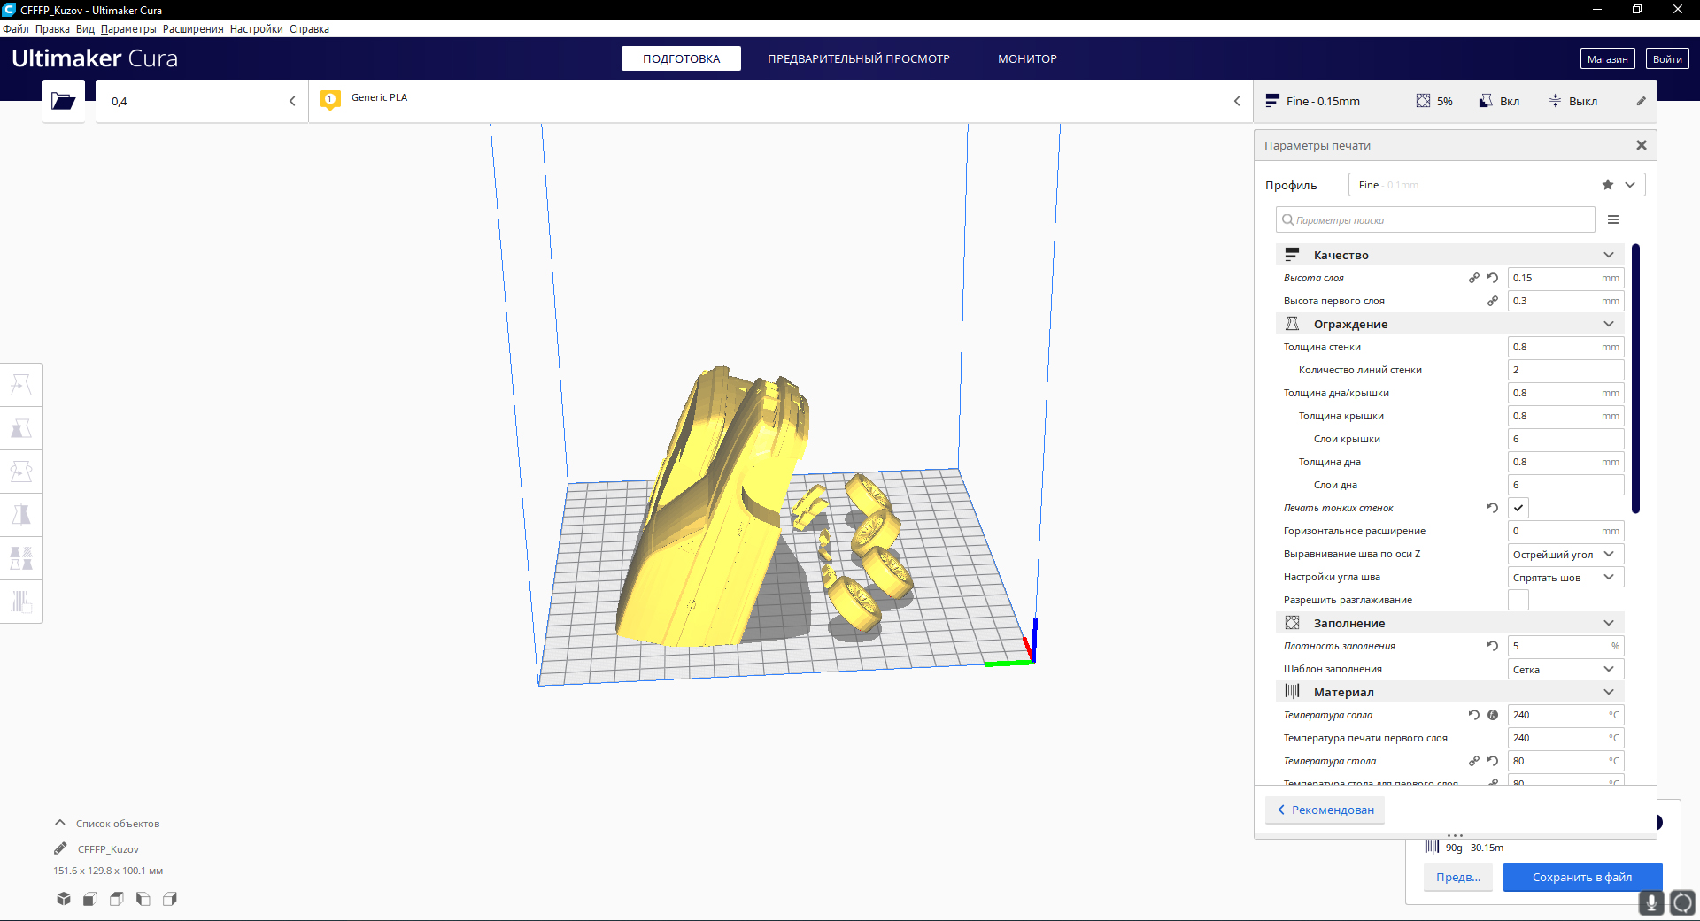Click the settings panel vertical scrollbar
Viewport: 1700px width, 921px height.
click(x=1635, y=379)
